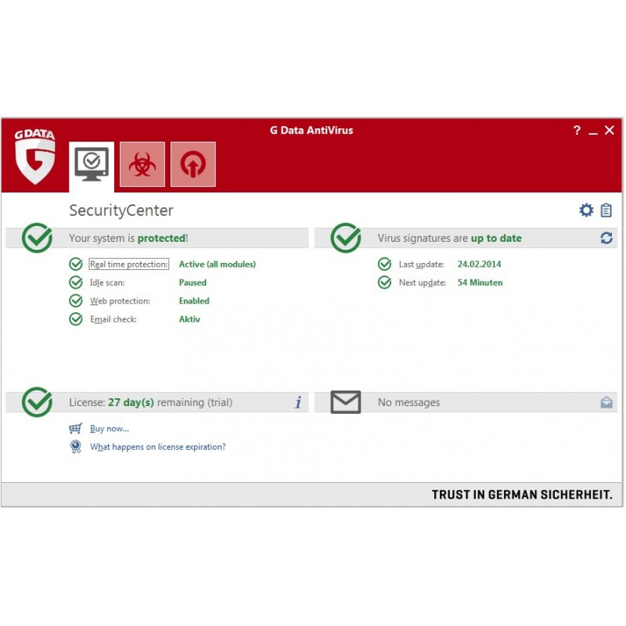This screenshot has height=626, width=626.
Task: Open settings via the gear icon
Action: 586,210
